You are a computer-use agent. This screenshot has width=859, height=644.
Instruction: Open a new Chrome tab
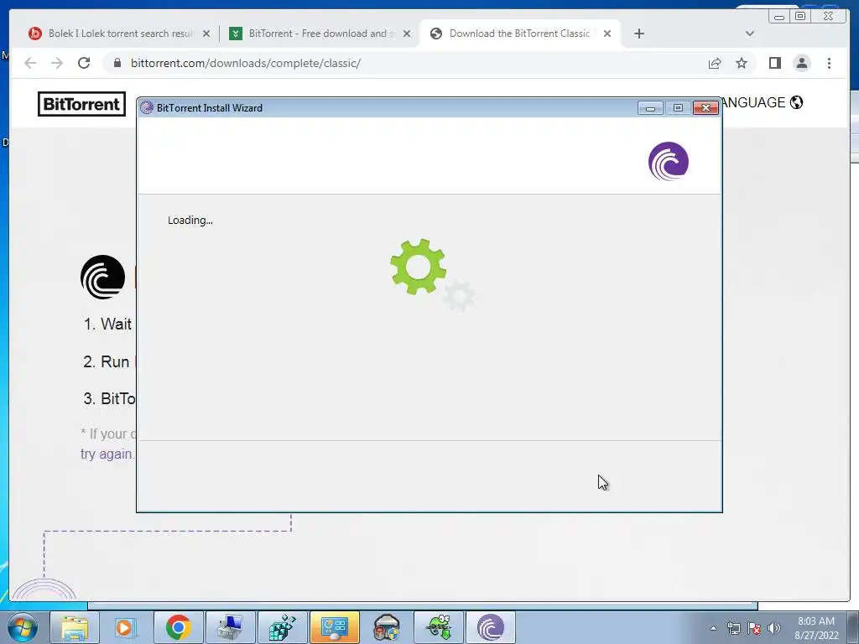638,34
